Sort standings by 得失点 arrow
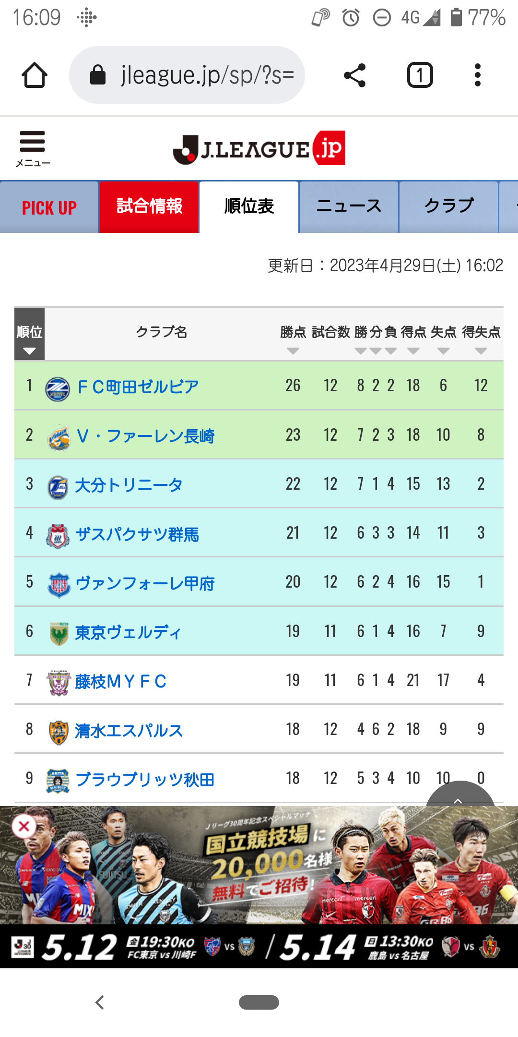Screen dimensions: 518x1037 (481, 351)
